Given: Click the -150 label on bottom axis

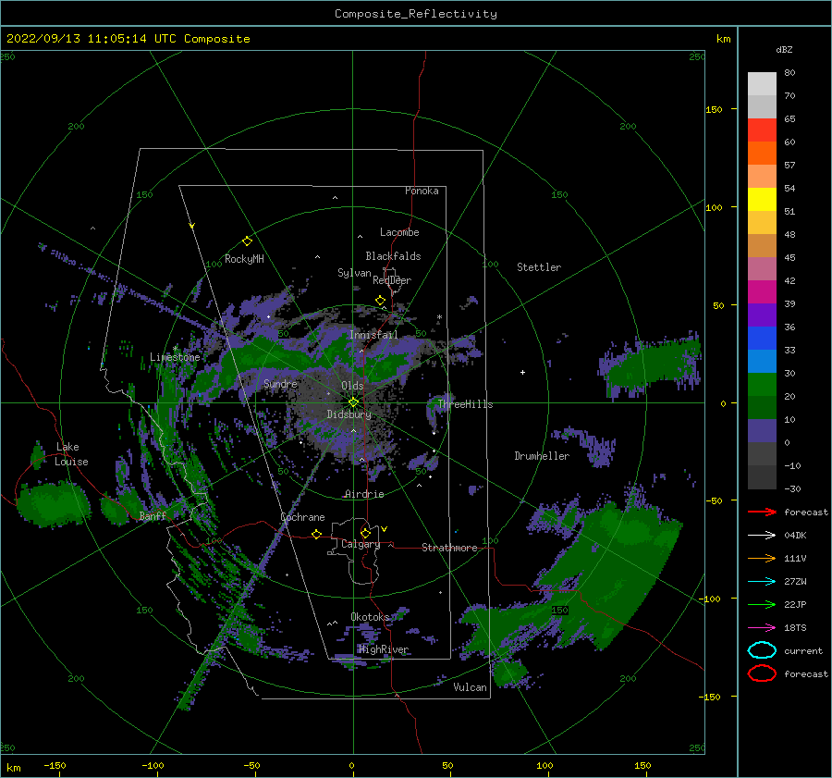Looking at the screenshot, I should click(55, 765).
